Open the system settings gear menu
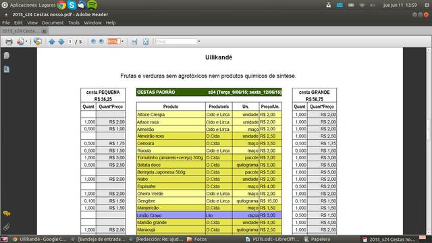Image resolution: width=432 pixels, height=243 pixels. click(x=427, y=5)
